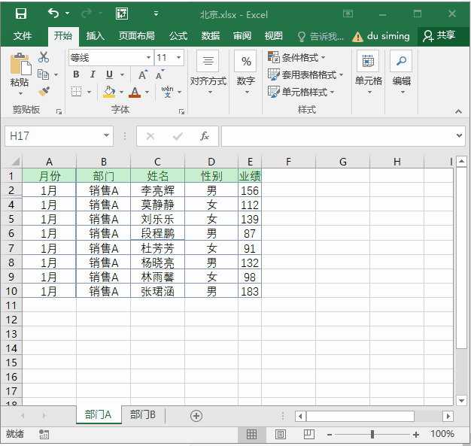471x446 pixels.
Task: Open the font size 11 dropdown
Action: coord(179,57)
